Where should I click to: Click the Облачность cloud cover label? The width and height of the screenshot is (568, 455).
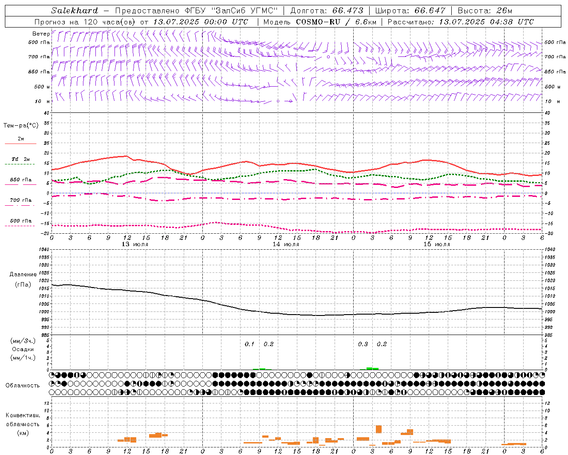pos(23,386)
